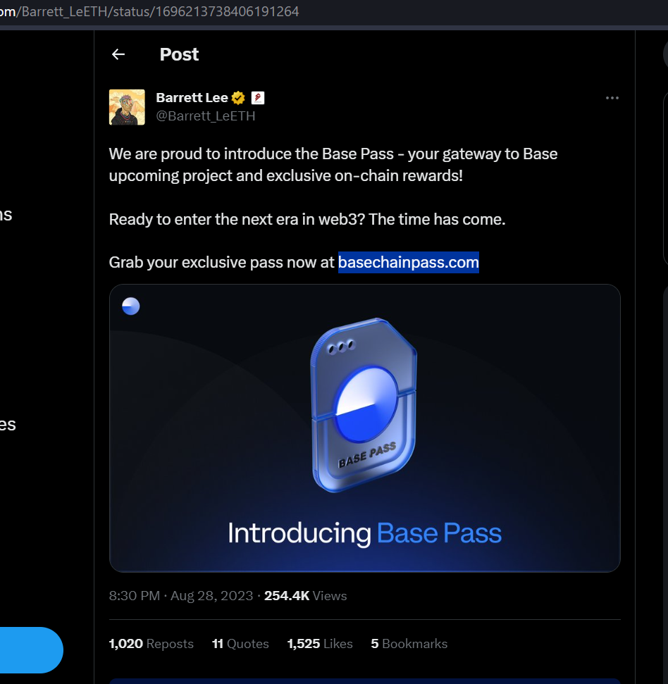Open the Barrett Lee display name link
The image size is (668, 684).
[x=192, y=98]
